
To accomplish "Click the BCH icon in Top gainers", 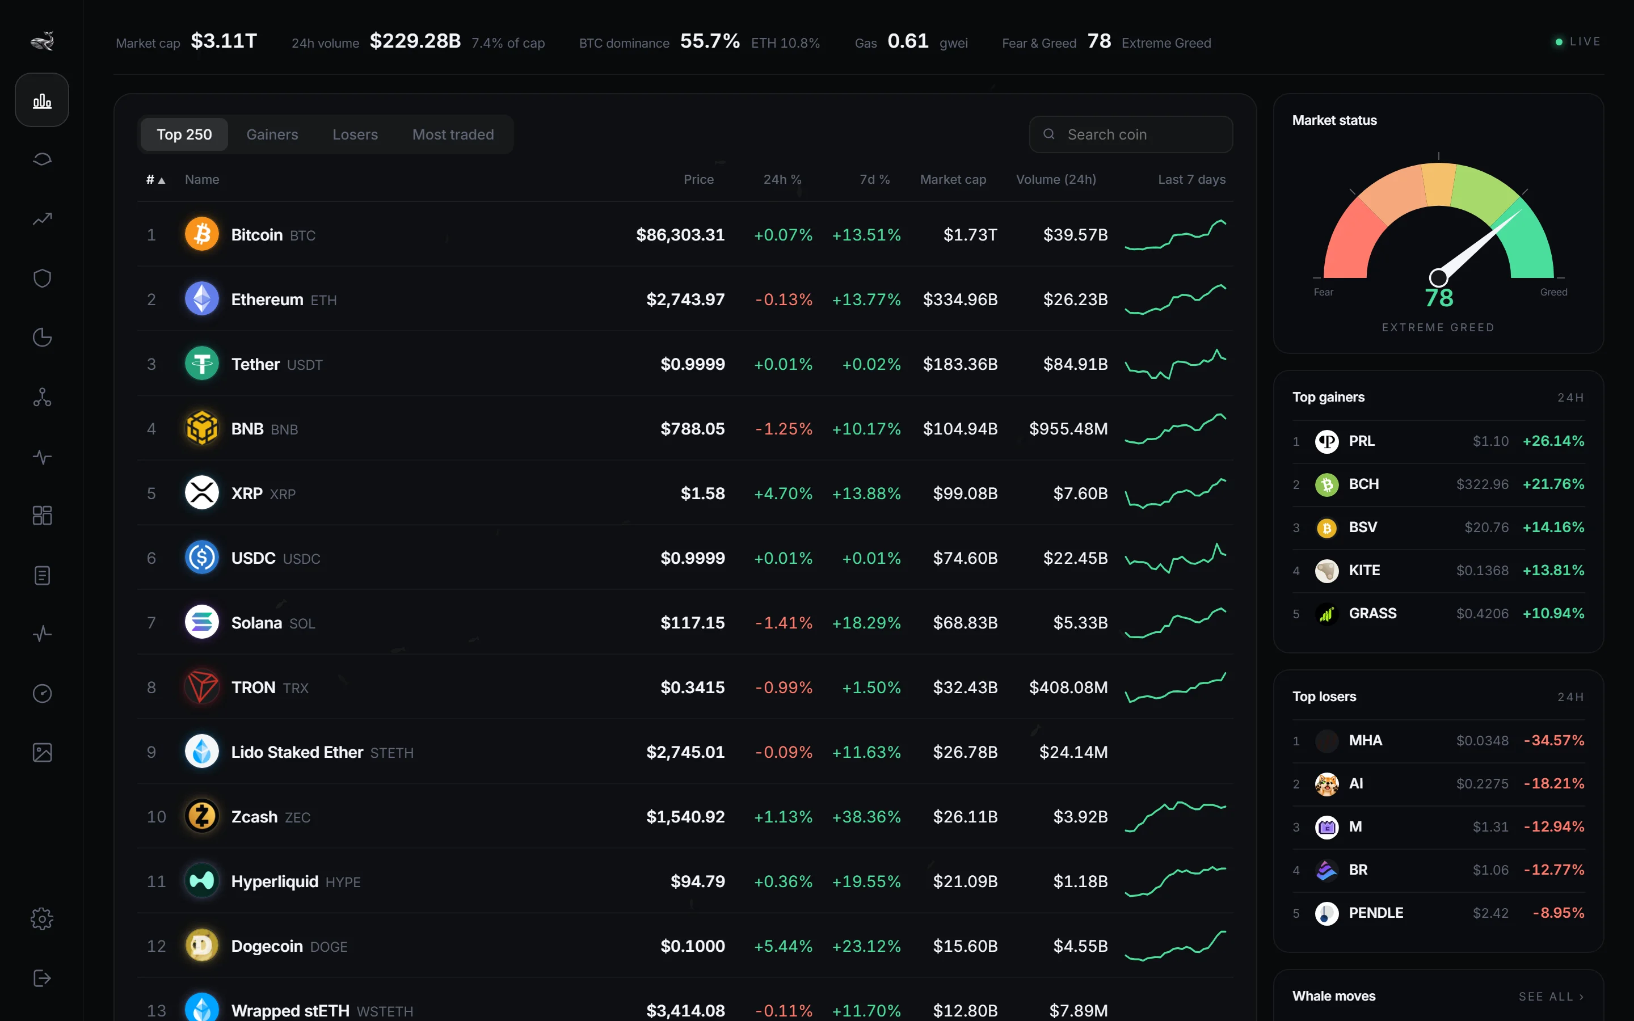I will click(1327, 485).
